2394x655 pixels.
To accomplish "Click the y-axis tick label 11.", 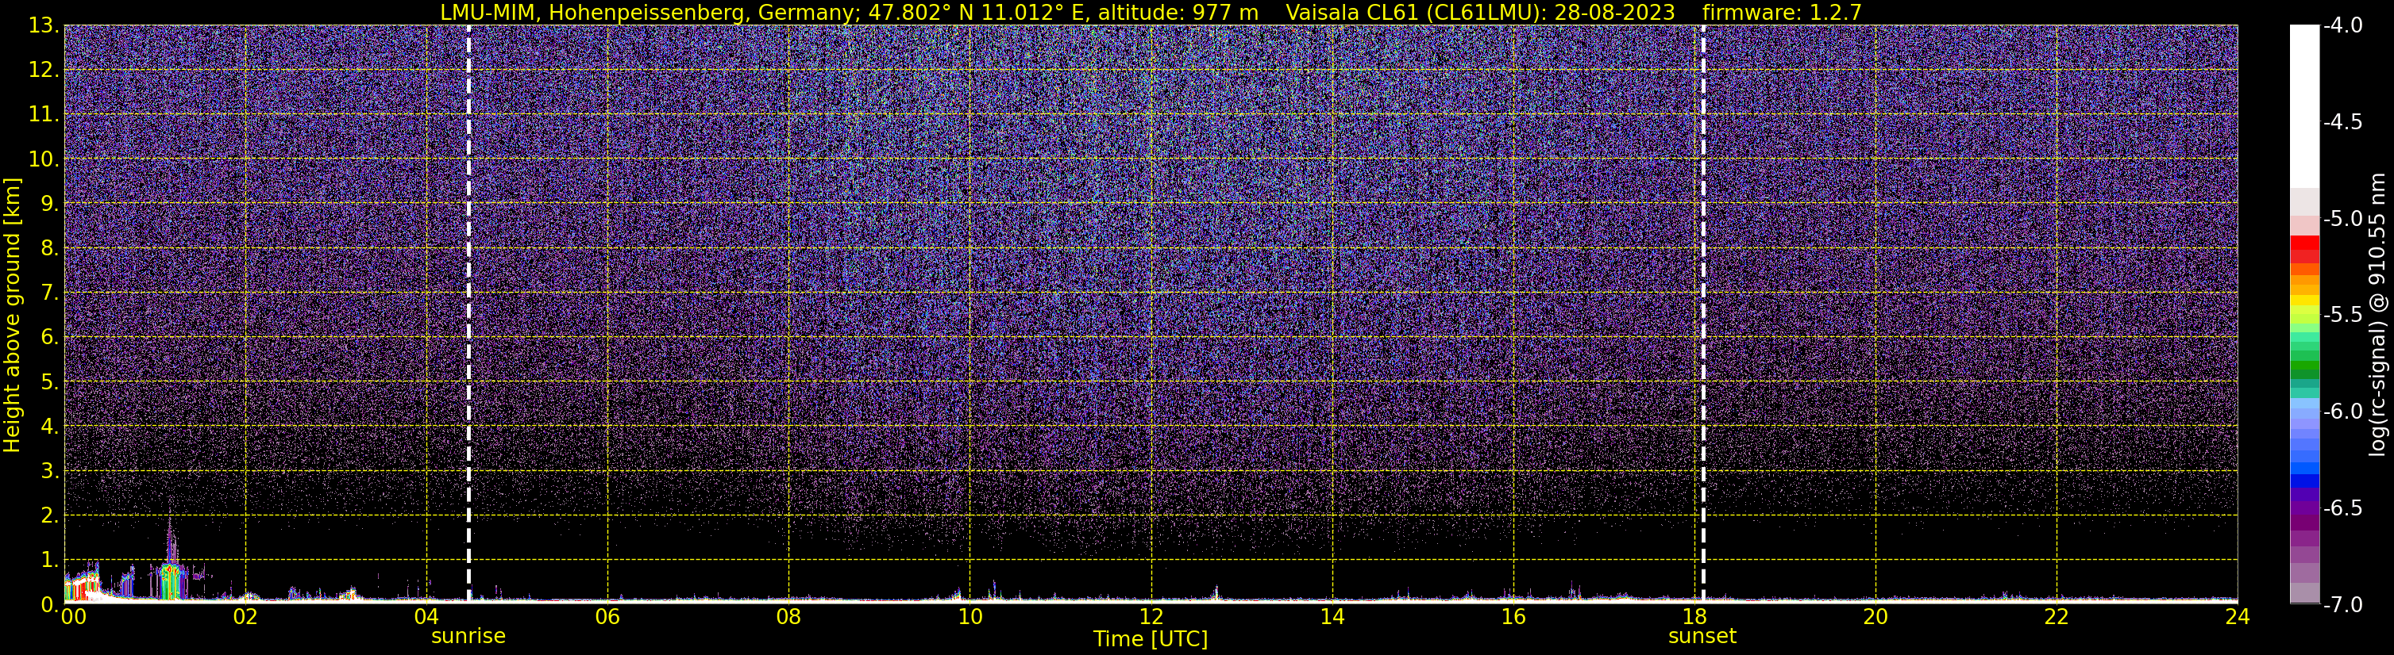I will [x=43, y=114].
